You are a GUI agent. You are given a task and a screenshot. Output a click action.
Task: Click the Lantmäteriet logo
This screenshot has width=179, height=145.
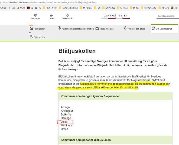[115, 17]
